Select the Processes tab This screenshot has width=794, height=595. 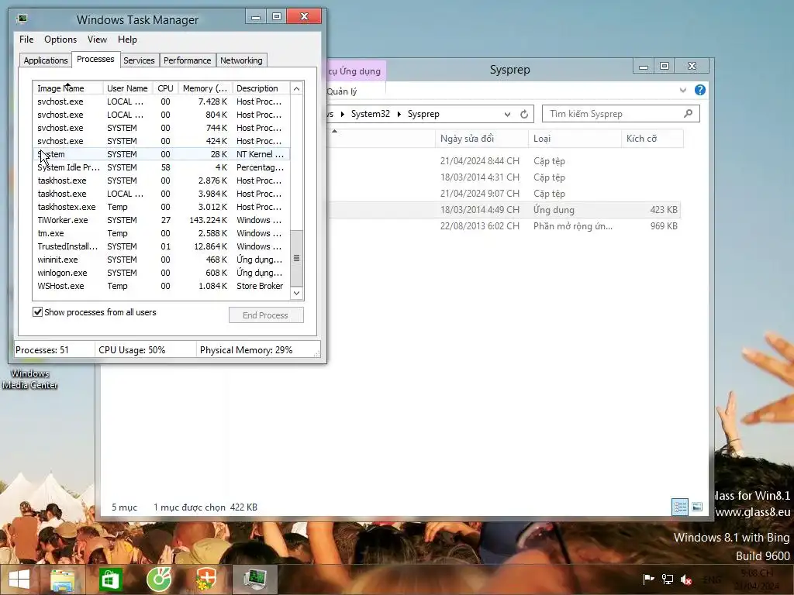(x=95, y=59)
